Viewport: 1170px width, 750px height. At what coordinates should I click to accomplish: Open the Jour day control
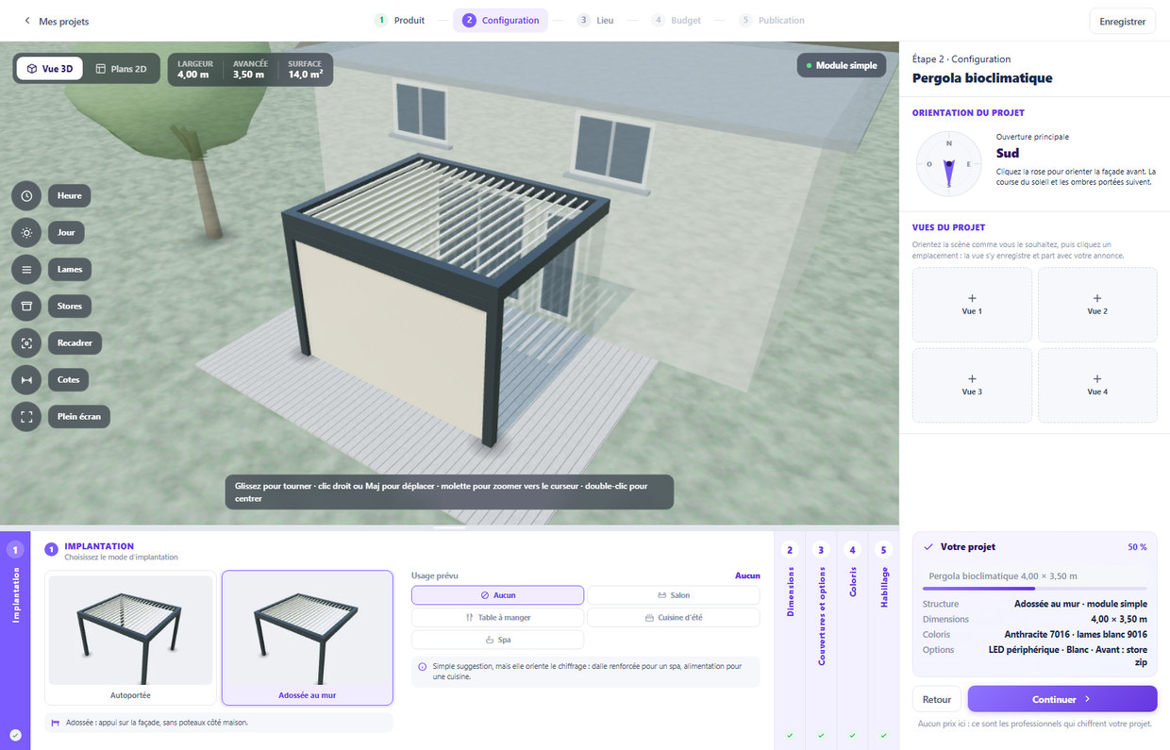tap(66, 232)
